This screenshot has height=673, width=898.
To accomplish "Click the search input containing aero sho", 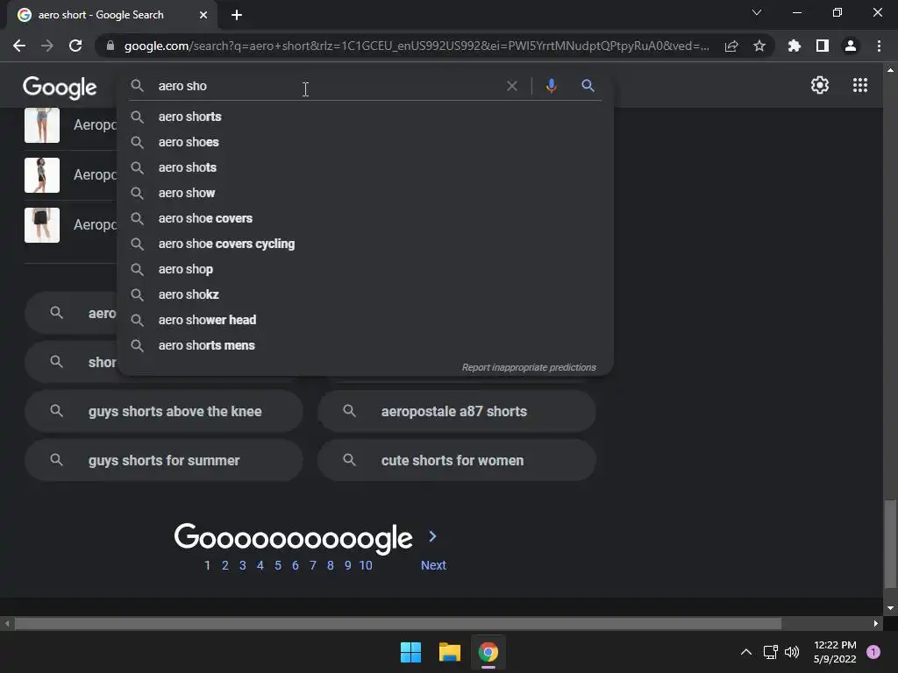I will 326,86.
